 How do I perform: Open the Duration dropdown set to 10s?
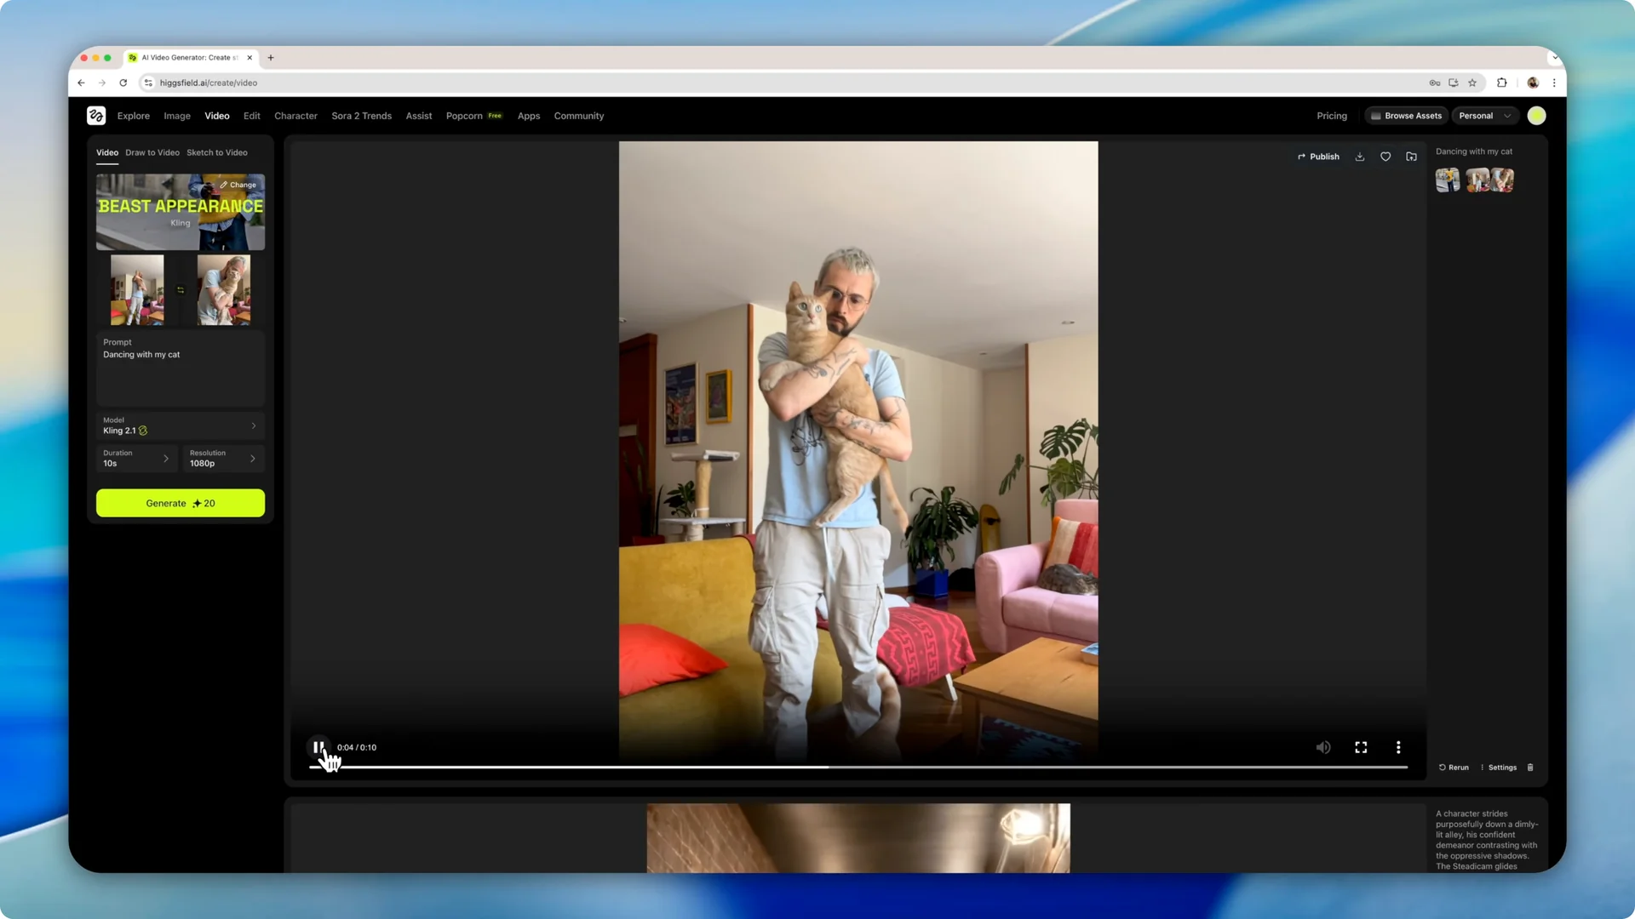coord(136,459)
